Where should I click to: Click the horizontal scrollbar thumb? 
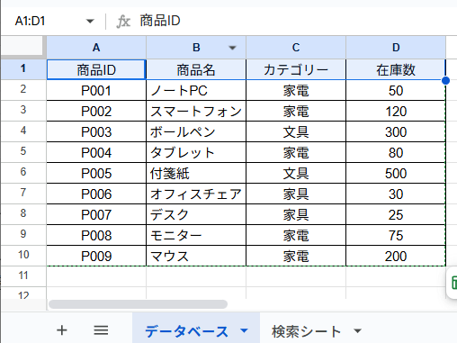click(x=138, y=304)
